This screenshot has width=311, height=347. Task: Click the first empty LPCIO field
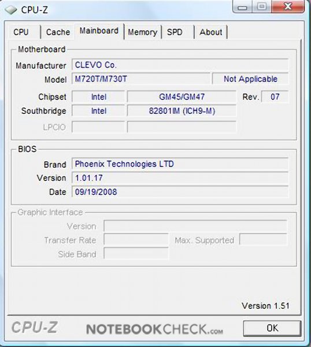coord(98,127)
